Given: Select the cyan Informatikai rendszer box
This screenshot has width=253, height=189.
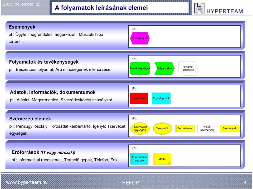Looking at the screenshot, I should (x=139, y=159).
